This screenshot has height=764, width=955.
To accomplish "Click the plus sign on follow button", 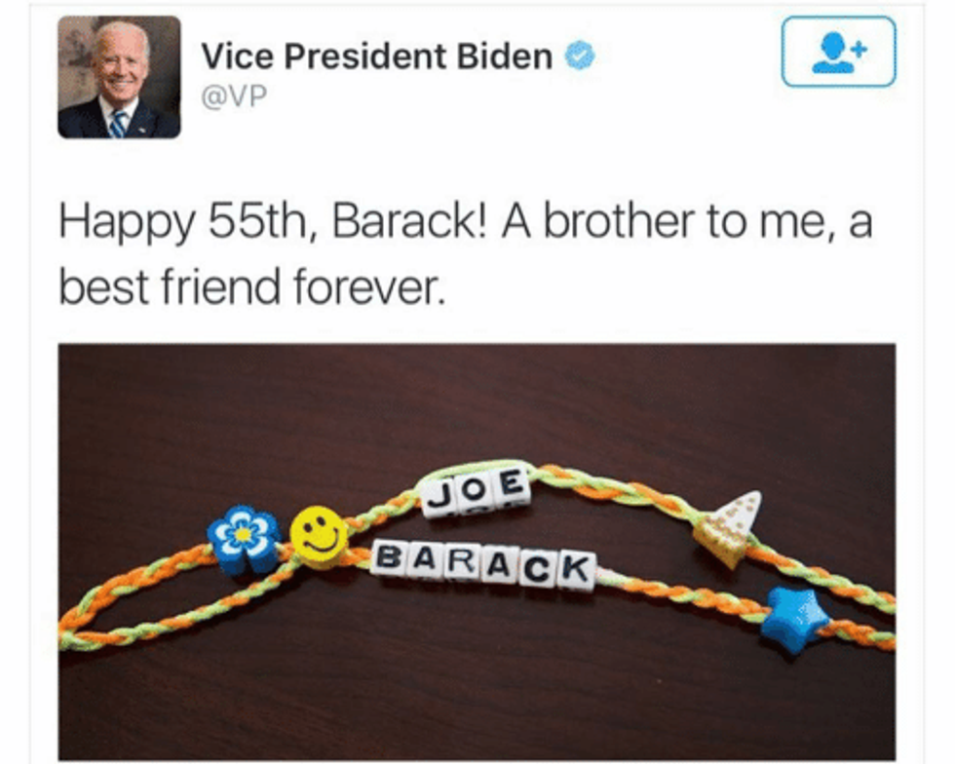I will coord(859,48).
